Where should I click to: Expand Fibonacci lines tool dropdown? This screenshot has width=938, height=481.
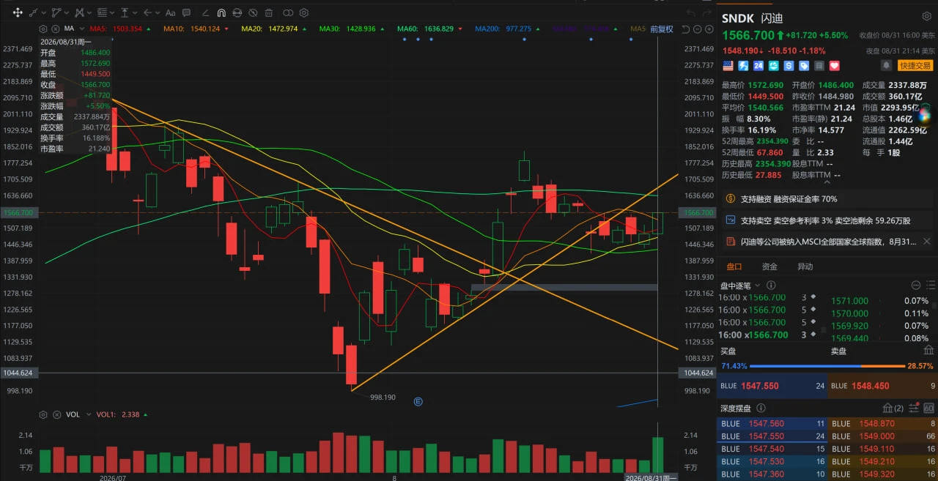pos(112,12)
